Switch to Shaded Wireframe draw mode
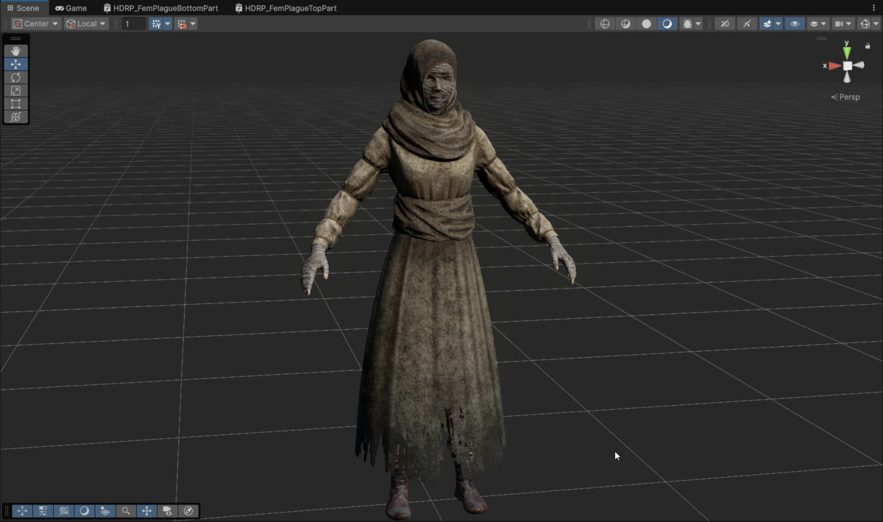 [x=625, y=24]
